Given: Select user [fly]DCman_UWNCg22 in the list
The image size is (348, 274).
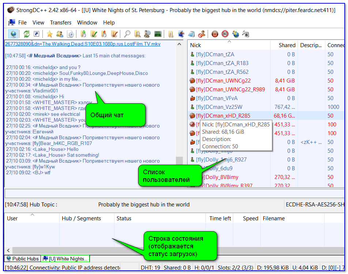Looking at the screenshot, I should [x=223, y=80].
